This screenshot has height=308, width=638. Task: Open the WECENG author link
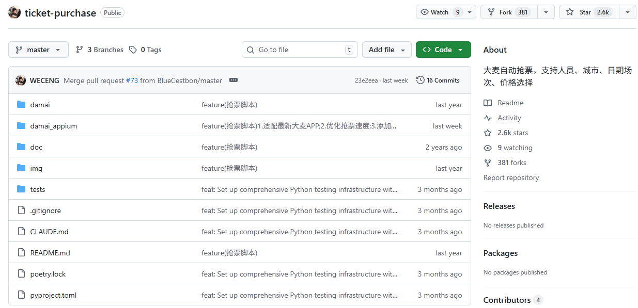44,80
